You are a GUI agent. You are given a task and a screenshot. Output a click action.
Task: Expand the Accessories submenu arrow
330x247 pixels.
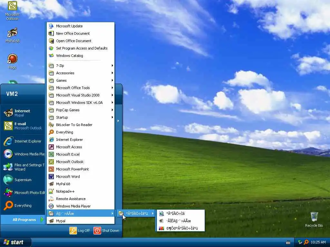pyautogui.click(x=112, y=73)
